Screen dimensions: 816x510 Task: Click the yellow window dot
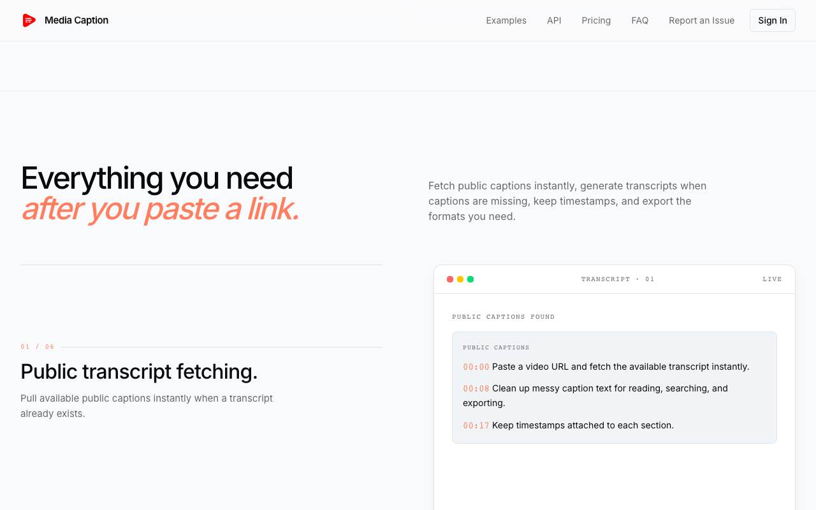[x=460, y=279]
